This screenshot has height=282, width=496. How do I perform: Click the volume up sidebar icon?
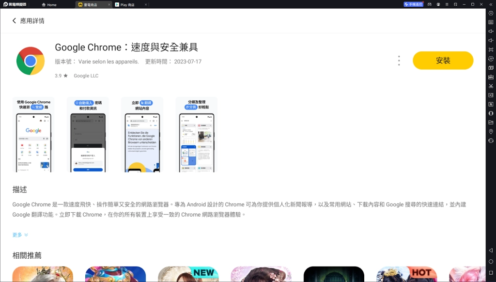(491, 31)
